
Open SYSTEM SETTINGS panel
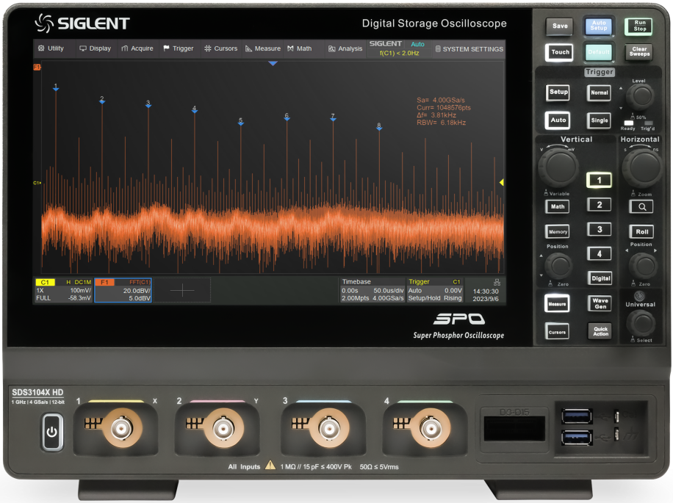469,49
